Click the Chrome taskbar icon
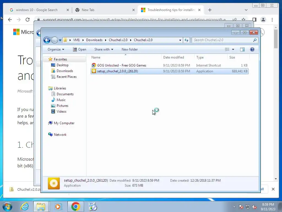 pos(75,206)
